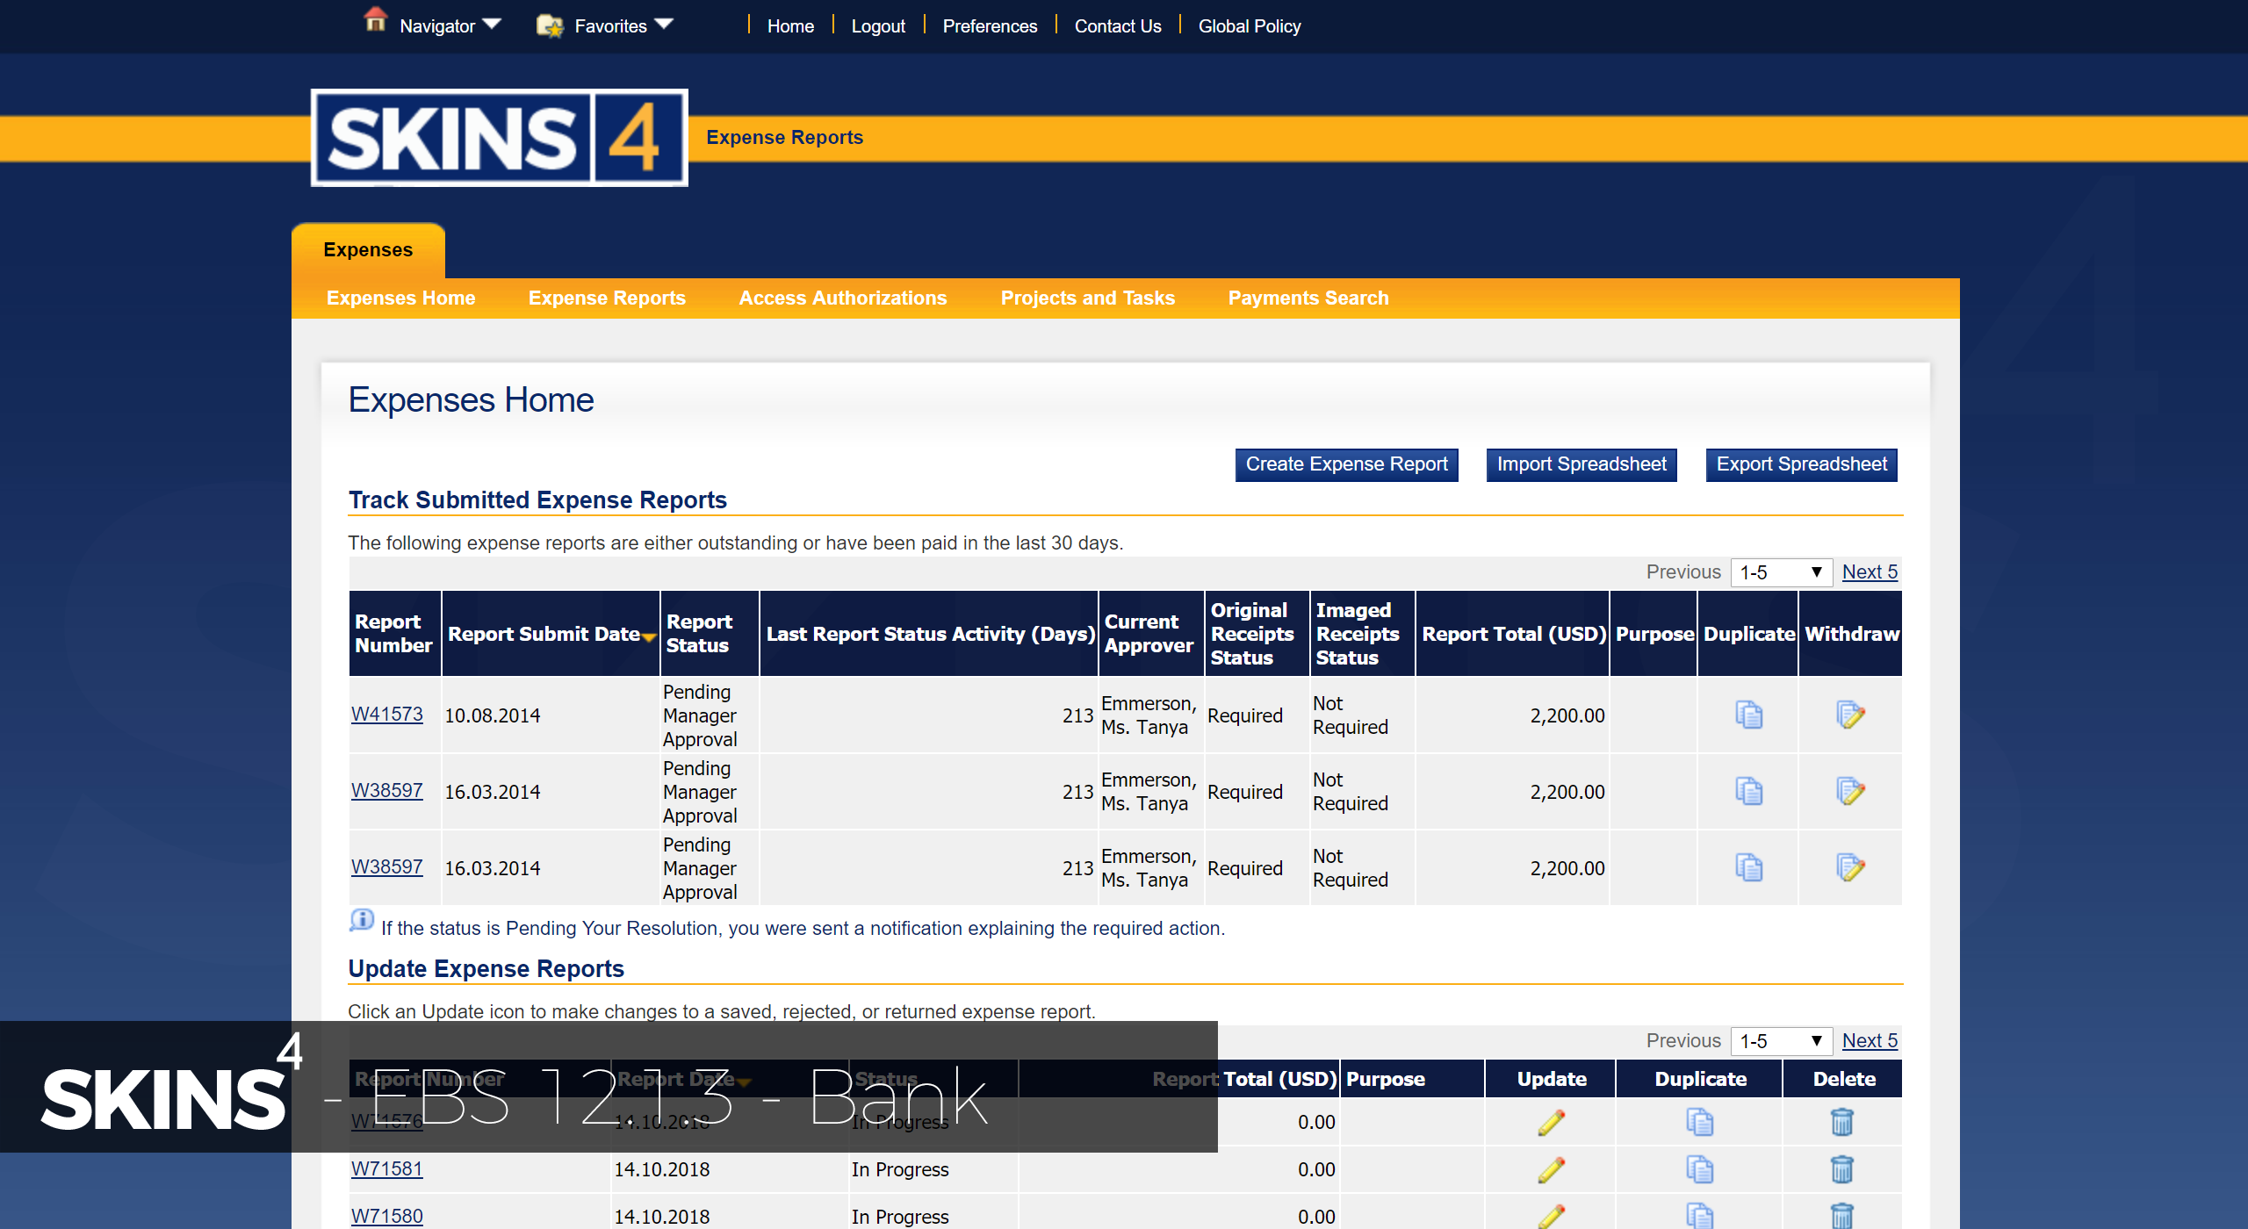Open the Favorites folder icon
This screenshot has height=1229, width=2248.
(550, 25)
